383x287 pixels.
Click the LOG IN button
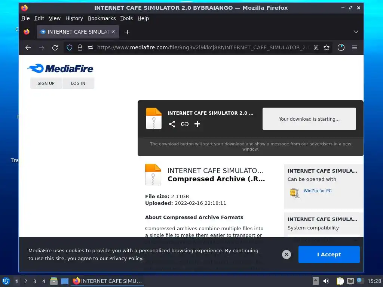78,83
